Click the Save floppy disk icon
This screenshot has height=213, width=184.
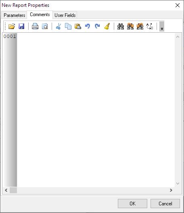pos(21,26)
